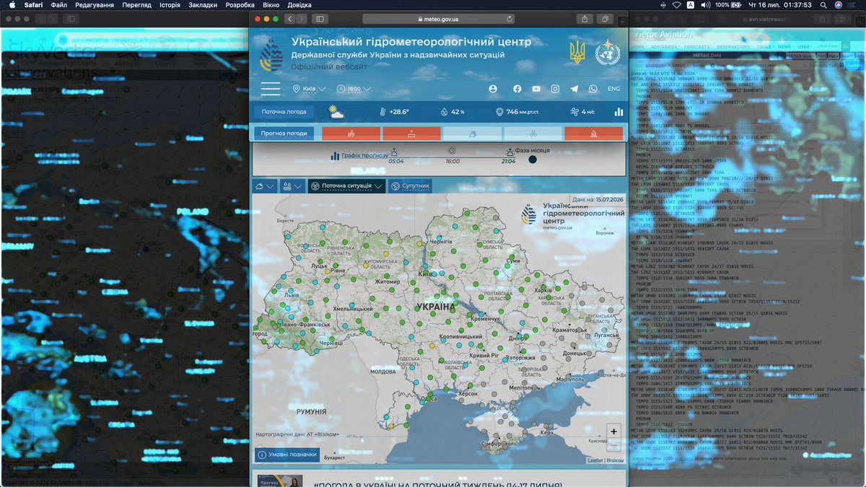Expand the cloud layer dropdown above map
The image size is (866, 487).
click(x=264, y=186)
